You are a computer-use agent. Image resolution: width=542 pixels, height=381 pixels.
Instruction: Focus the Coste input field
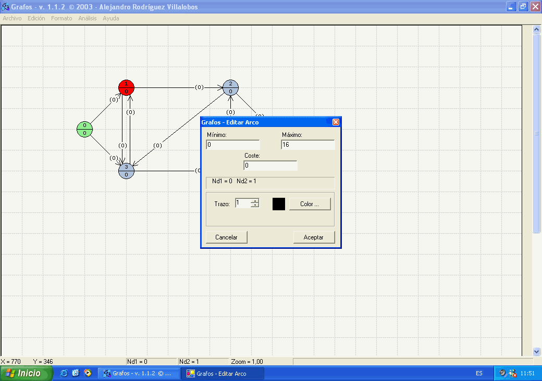tap(270, 166)
